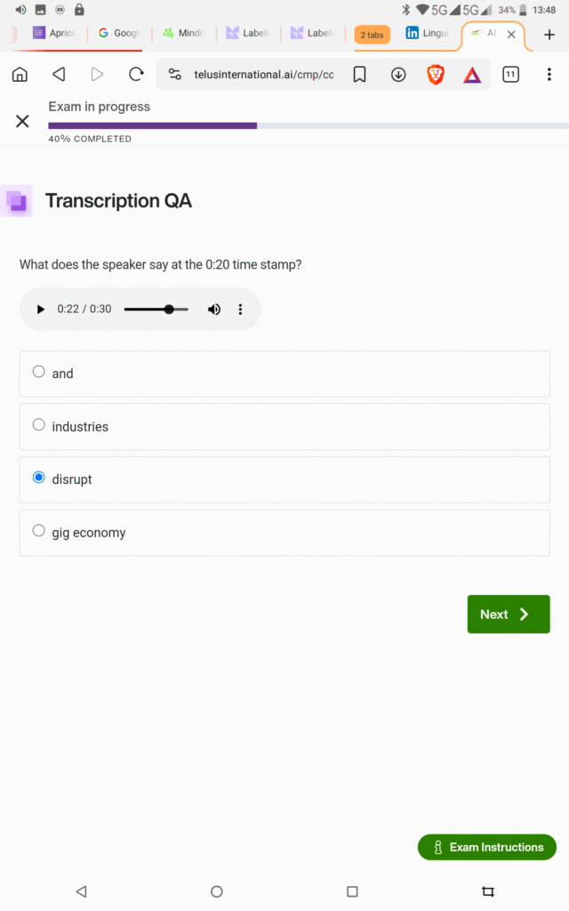The width and height of the screenshot is (569, 911).
Task: Select the "gig economy" answer
Action: [x=39, y=531]
